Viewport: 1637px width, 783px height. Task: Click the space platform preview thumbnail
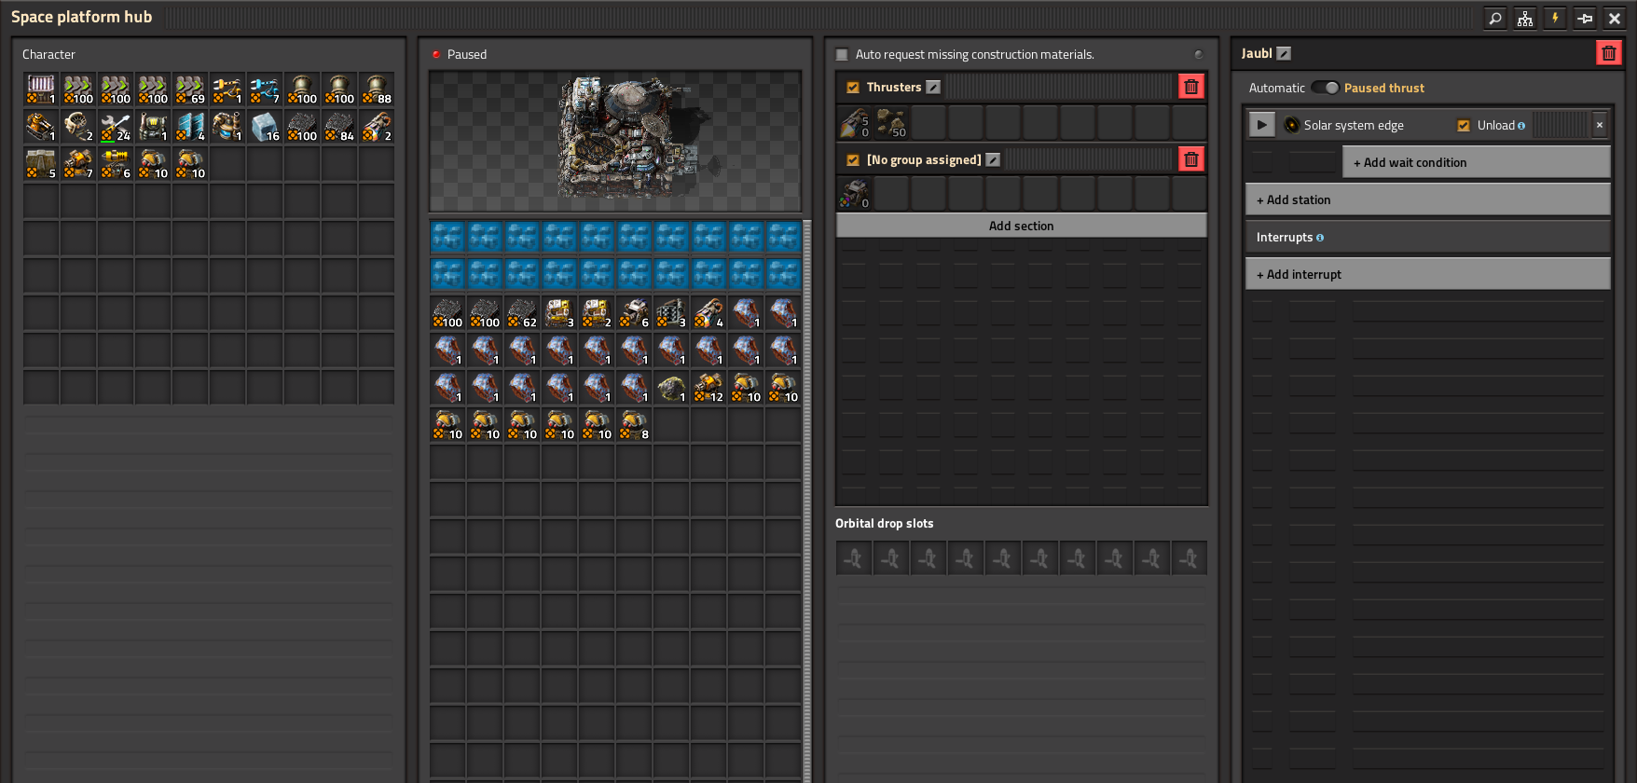point(615,142)
